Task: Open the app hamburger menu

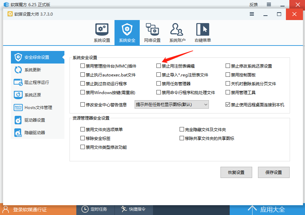Action: tap(252, 14)
